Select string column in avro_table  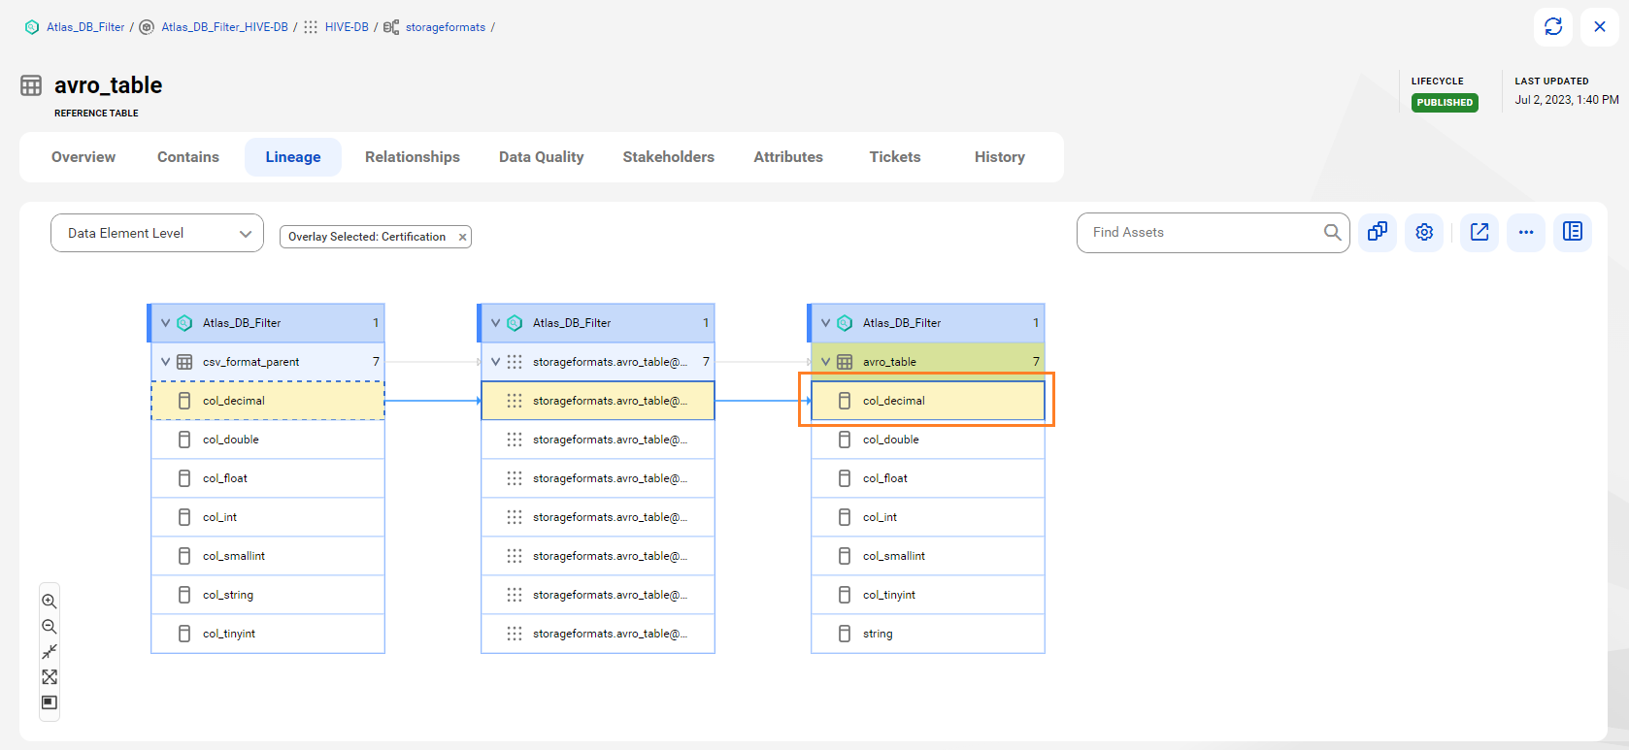coord(928,634)
